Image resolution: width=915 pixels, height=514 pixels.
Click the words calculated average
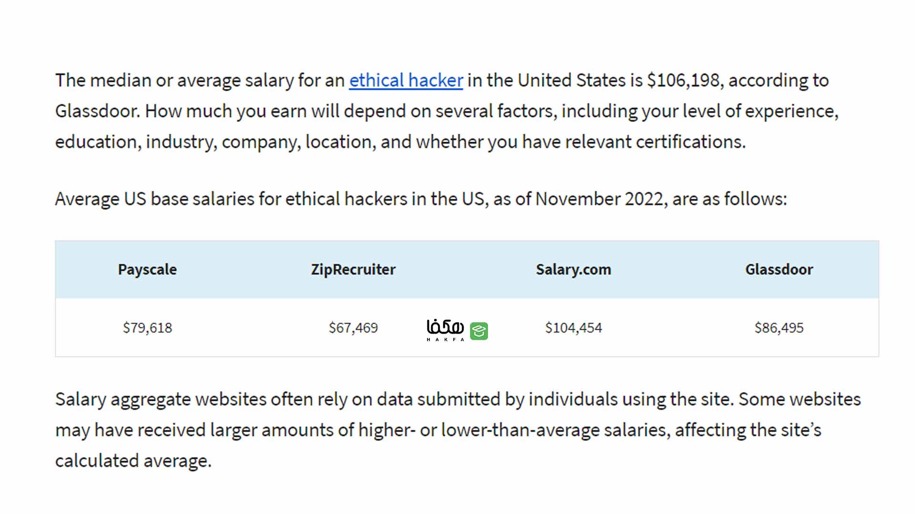[133, 461]
